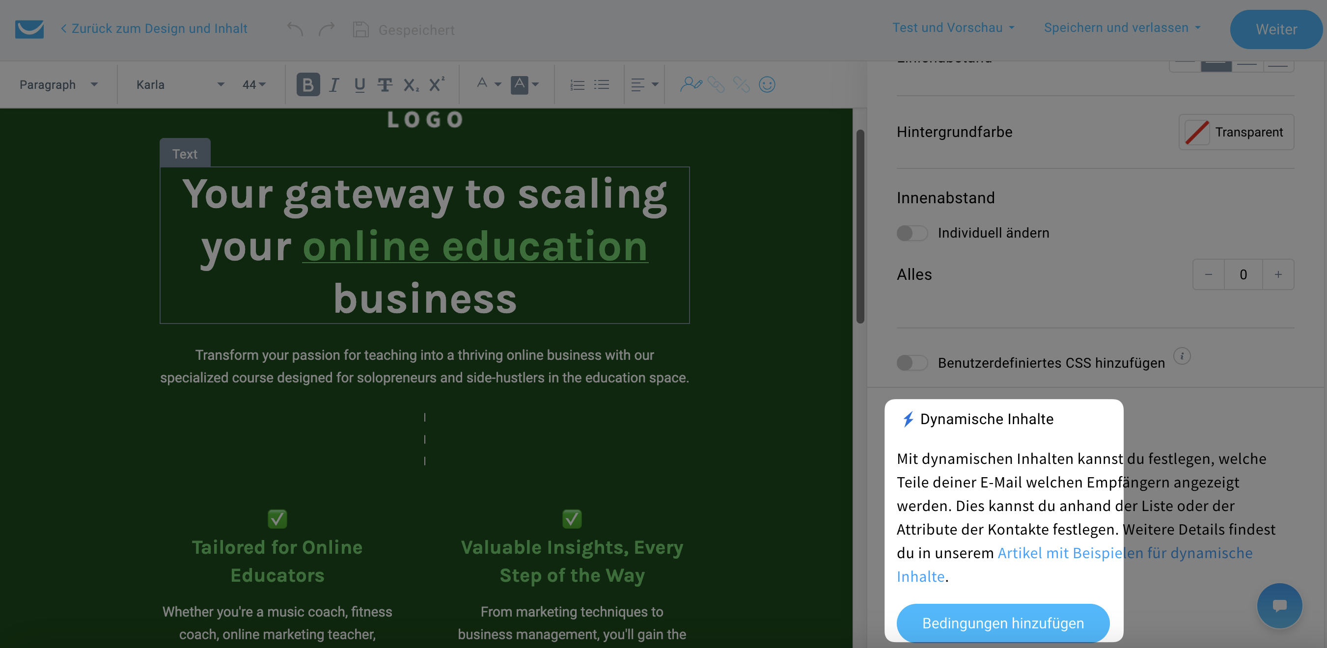Toggle Benutzerdefiniertes CSS hinzufügen switch
This screenshot has height=648, width=1327.
912,363
